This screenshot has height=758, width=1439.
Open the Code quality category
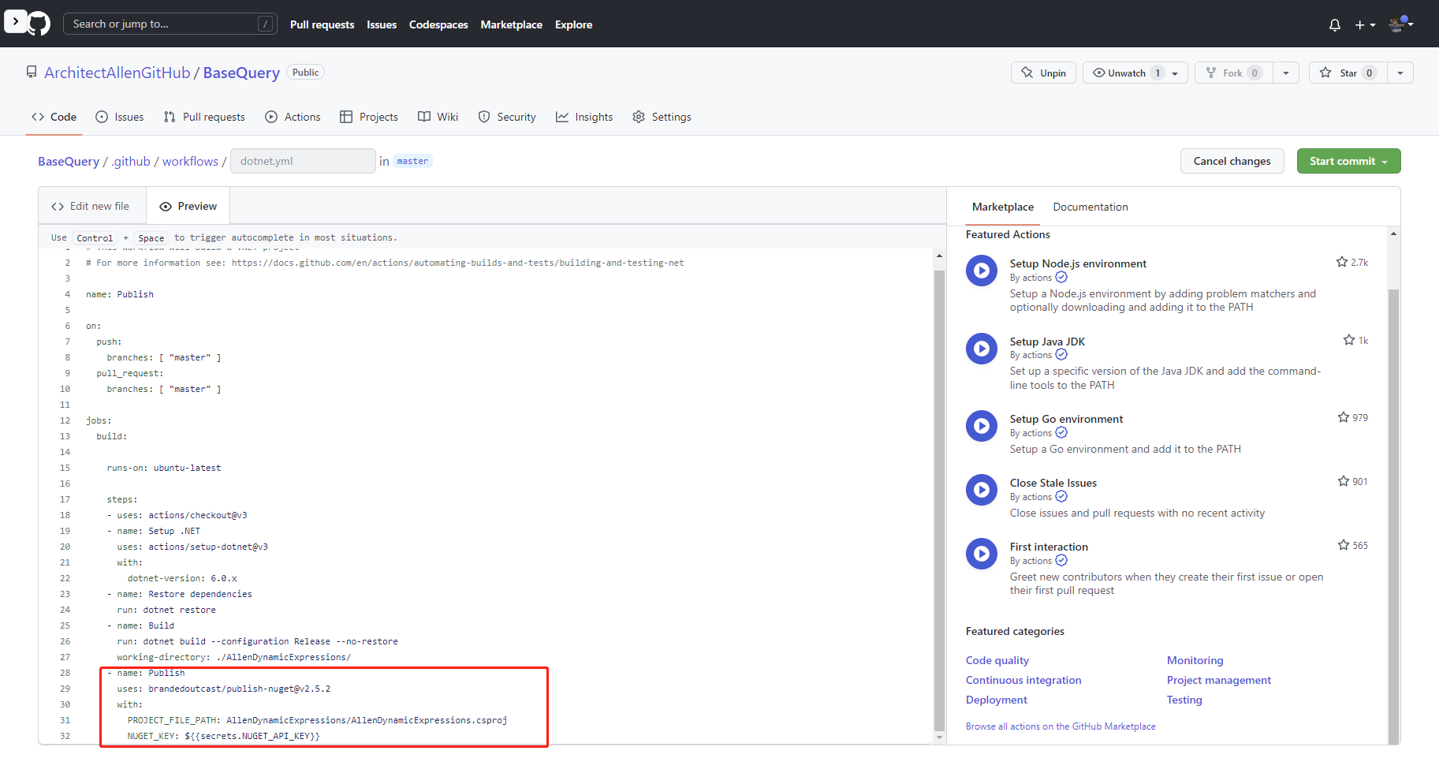997,660
